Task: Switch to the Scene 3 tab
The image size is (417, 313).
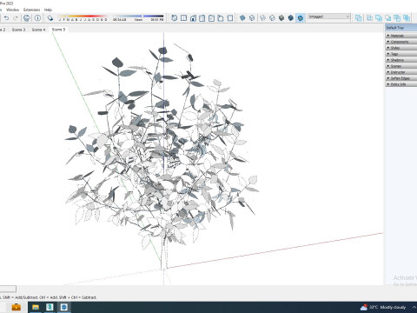Action: (x=18, y=30)
